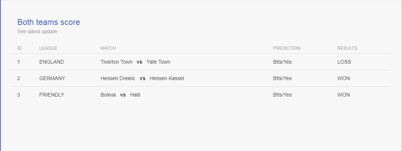This screenshot has height=151, width=402.
Task: Click Haiti team name
Action: [x=135, y=95]
